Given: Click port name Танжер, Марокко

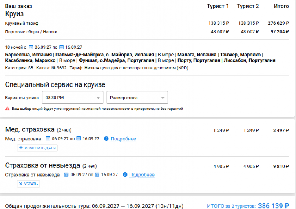Looking at the screenshot, I should [240, 55].
